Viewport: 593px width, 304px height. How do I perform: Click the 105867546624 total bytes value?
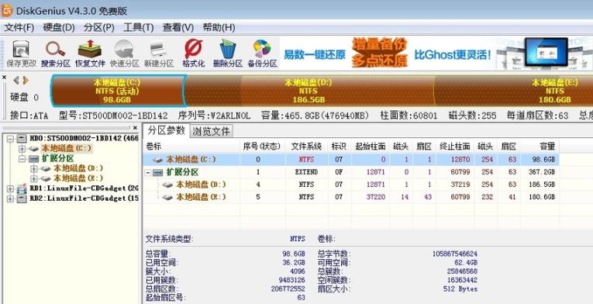coord(454,254)
